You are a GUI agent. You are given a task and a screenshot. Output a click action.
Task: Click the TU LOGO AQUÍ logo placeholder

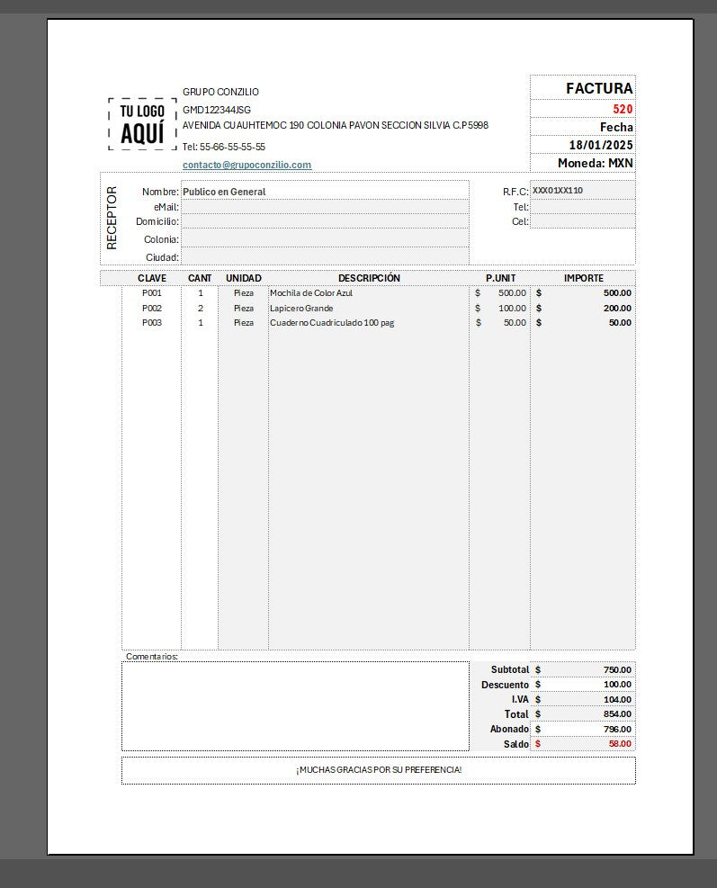click(142, 124)
